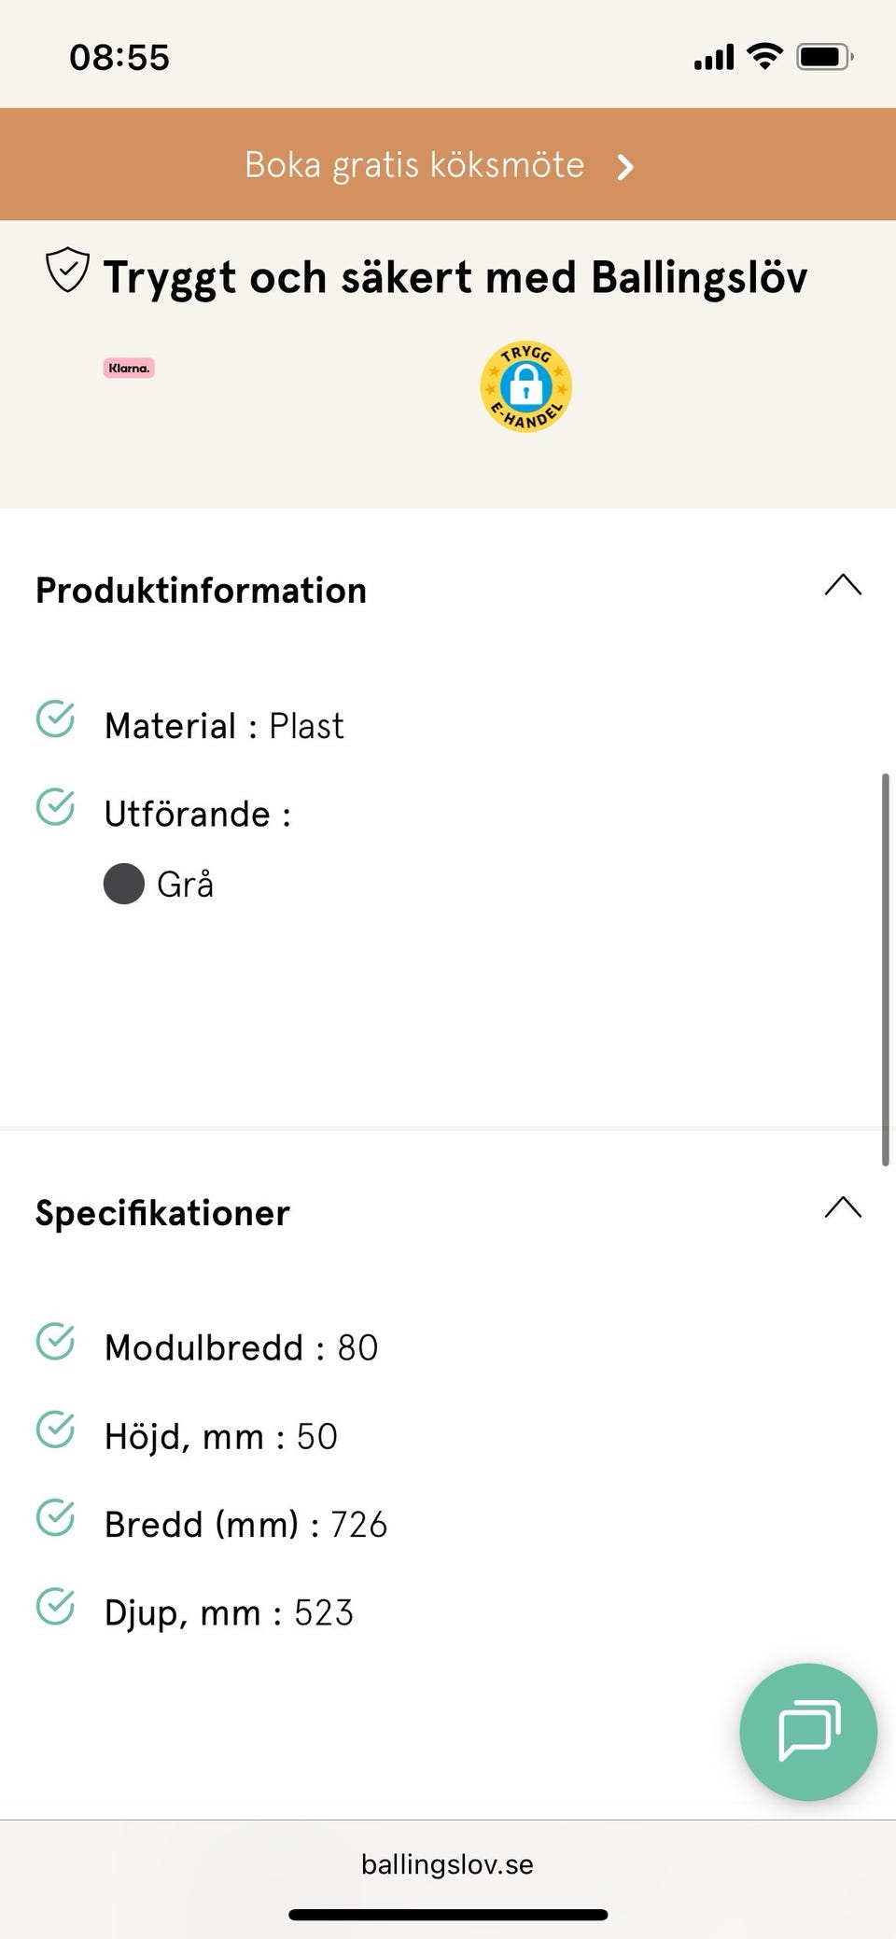Collapse the Specifikationer section chevron

843,1208
